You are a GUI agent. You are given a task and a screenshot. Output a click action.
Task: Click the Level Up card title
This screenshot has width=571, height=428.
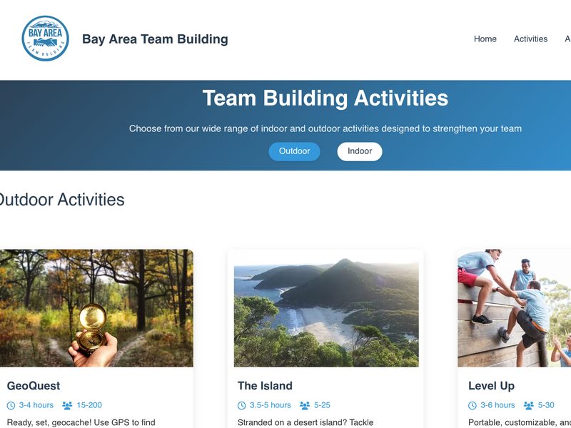point(491,386)
